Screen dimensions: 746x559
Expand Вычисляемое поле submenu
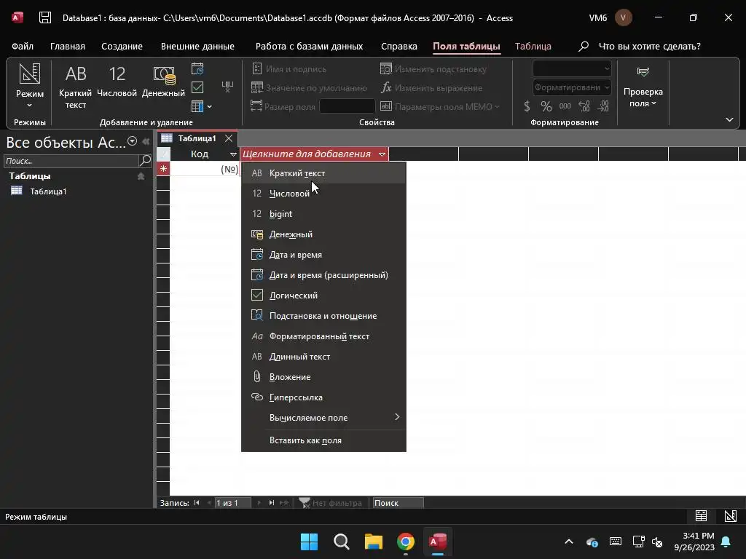pyautogui.click(x=323, y=417)
